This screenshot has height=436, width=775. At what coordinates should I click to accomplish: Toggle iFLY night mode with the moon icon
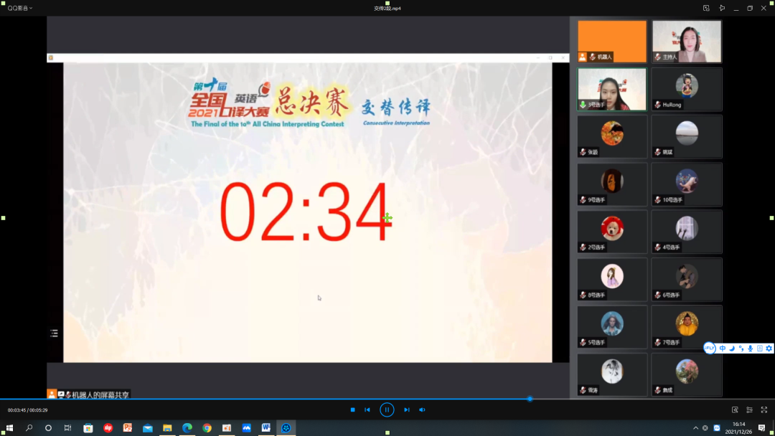(x=731, y=348)
